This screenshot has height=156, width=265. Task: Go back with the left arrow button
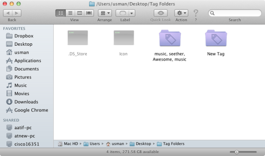click(x=8, y=13)
